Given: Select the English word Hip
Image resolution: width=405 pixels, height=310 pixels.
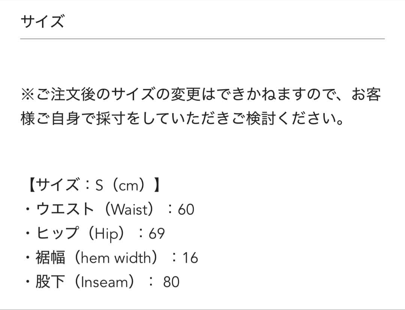Looking at the screenshot, I should [109, 234].
